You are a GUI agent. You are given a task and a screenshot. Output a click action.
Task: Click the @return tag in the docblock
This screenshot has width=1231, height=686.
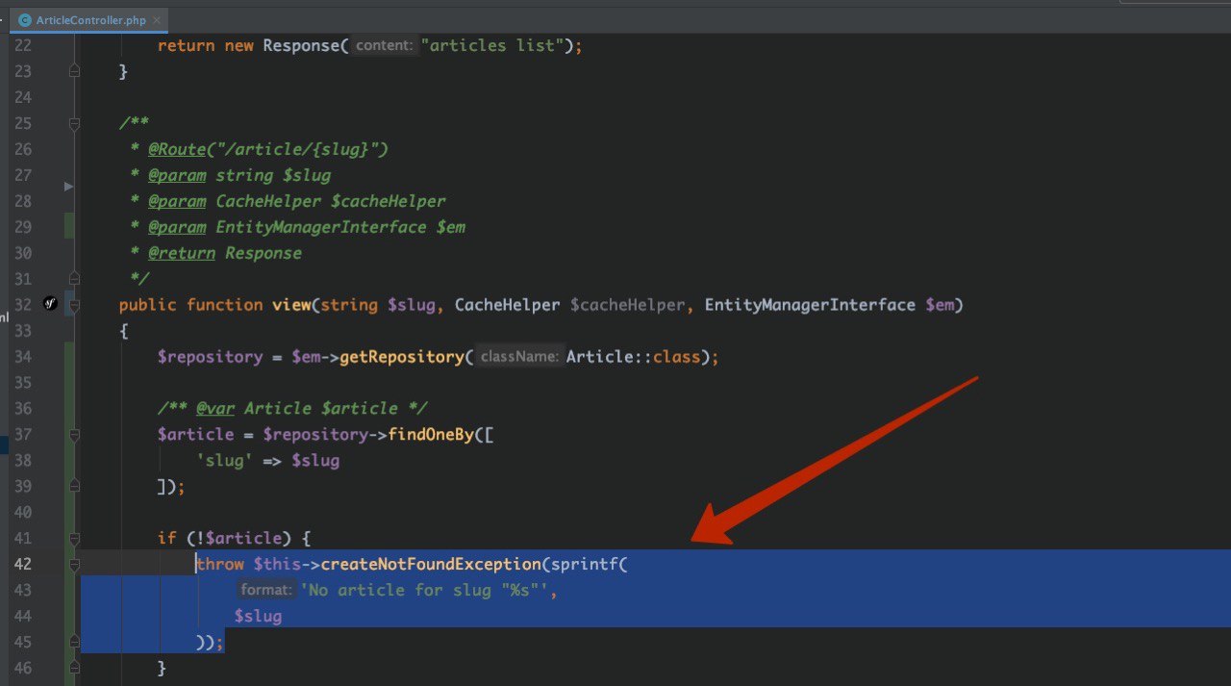click(182, 253)
